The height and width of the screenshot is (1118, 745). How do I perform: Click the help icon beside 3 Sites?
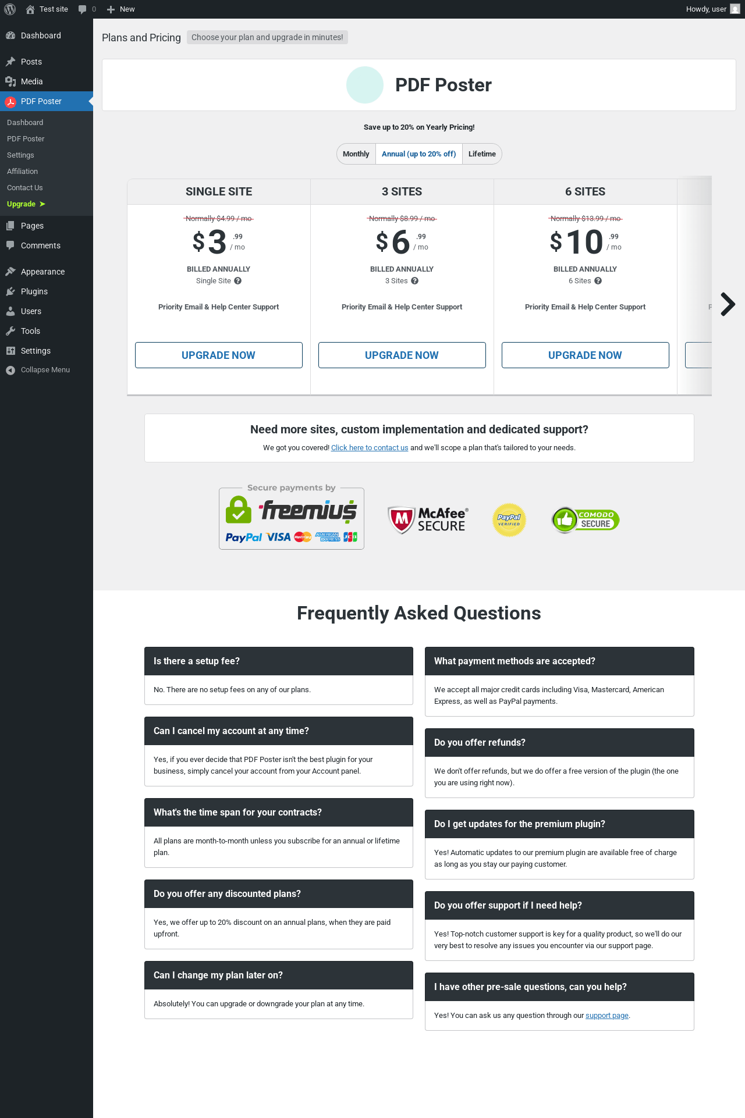click(414, 281)
